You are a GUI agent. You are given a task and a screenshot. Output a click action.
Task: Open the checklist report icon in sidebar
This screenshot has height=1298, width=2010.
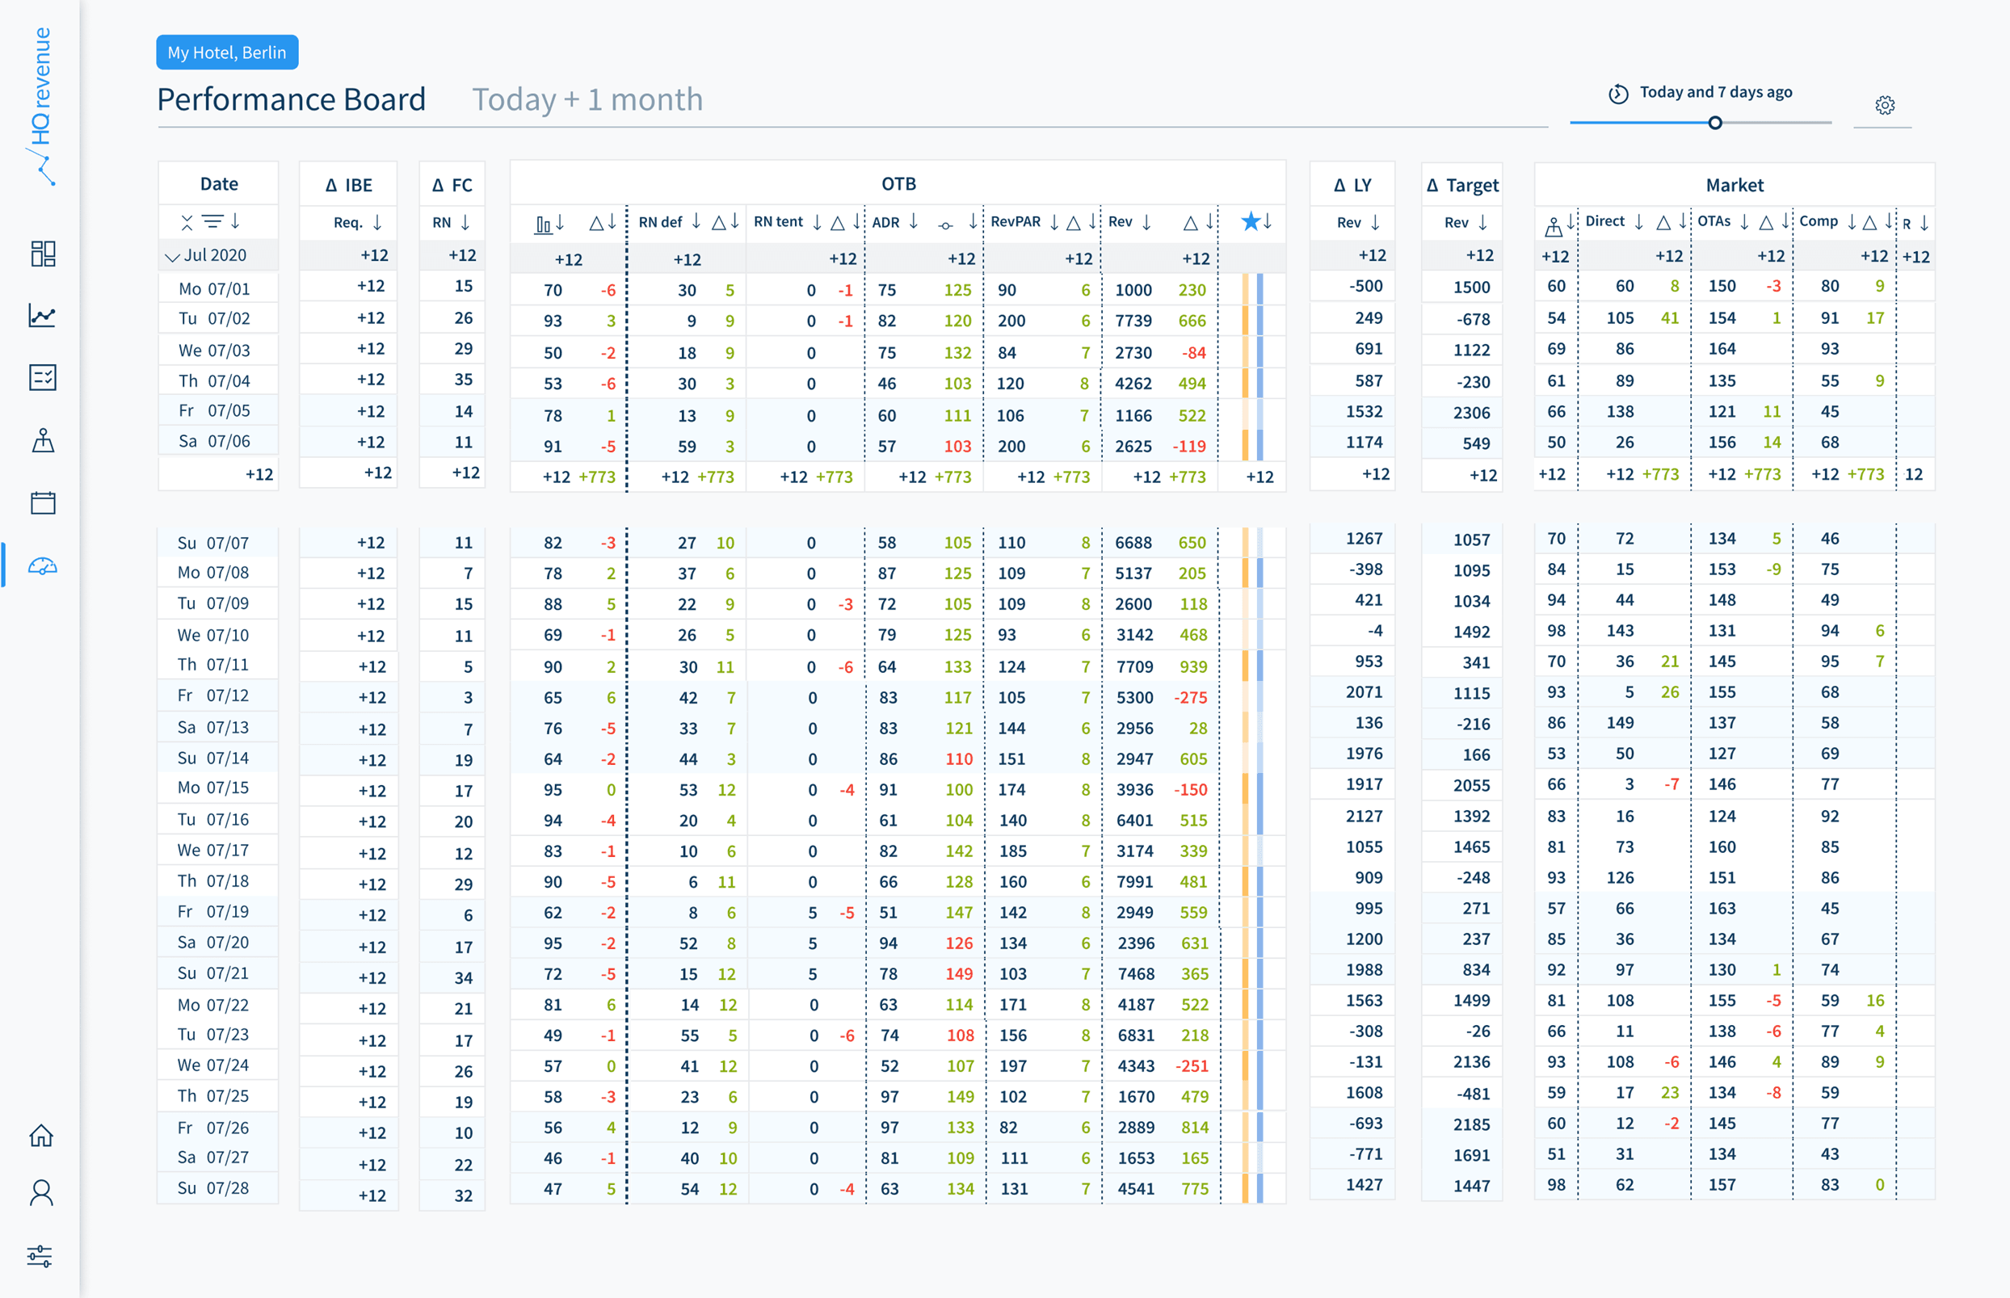pyautogui.click(x=43, y=377)
